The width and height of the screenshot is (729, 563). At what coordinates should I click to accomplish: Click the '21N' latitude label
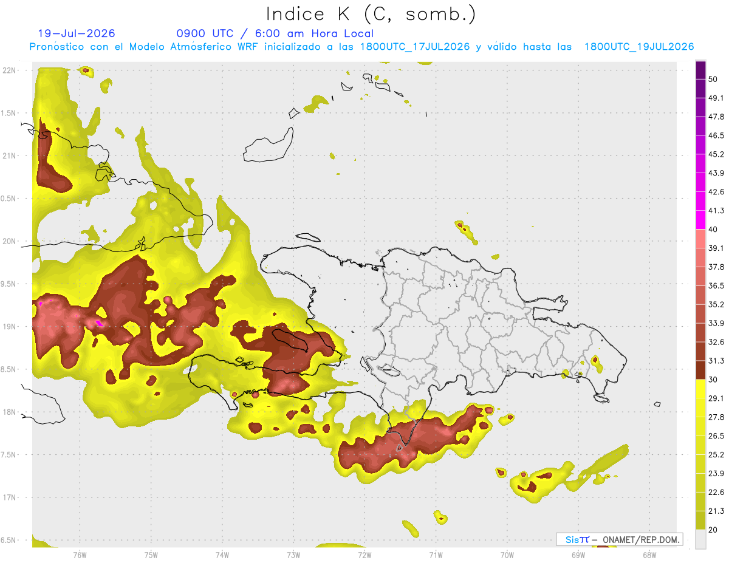(x=9, y=156)
